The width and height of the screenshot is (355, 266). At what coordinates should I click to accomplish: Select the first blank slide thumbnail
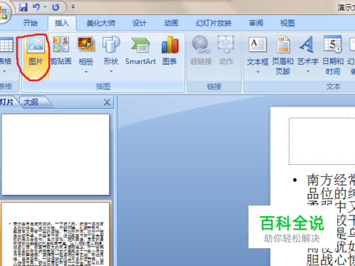tap(55, 154)
